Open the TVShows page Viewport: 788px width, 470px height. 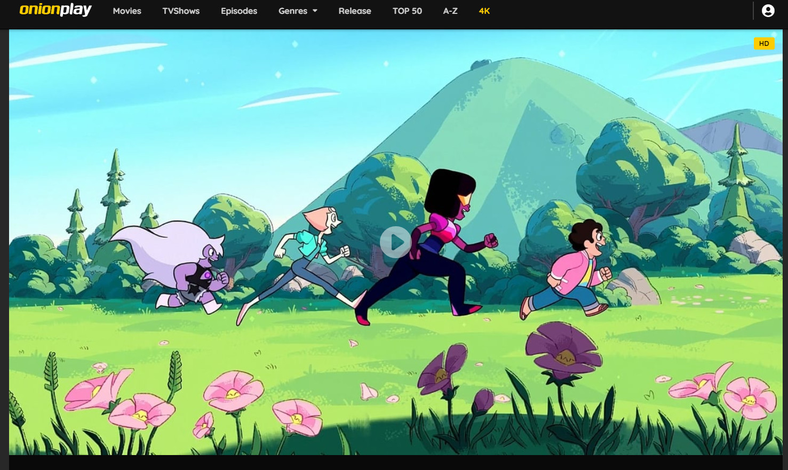click(181, 11)
